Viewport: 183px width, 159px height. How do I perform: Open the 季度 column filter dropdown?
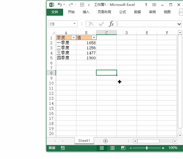(x=73, y=38)
